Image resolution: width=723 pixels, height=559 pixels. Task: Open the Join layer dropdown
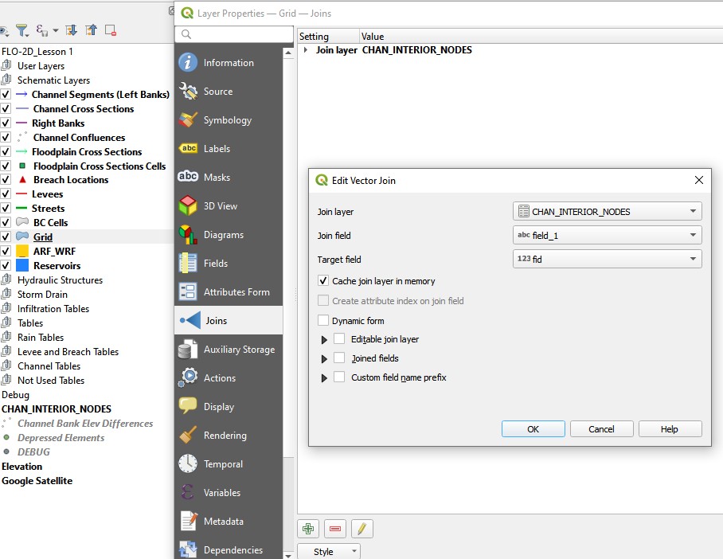click(x=608, y=212)
